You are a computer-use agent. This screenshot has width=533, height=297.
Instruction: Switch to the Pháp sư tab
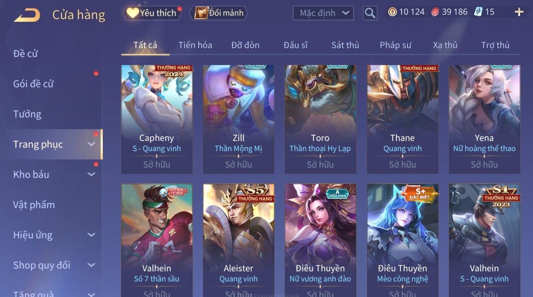tap(395, 45)
